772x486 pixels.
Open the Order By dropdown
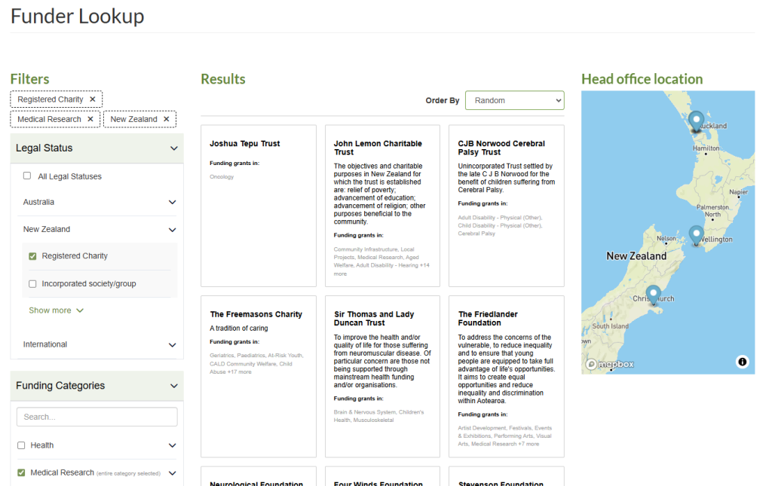[x=514, y=100]
